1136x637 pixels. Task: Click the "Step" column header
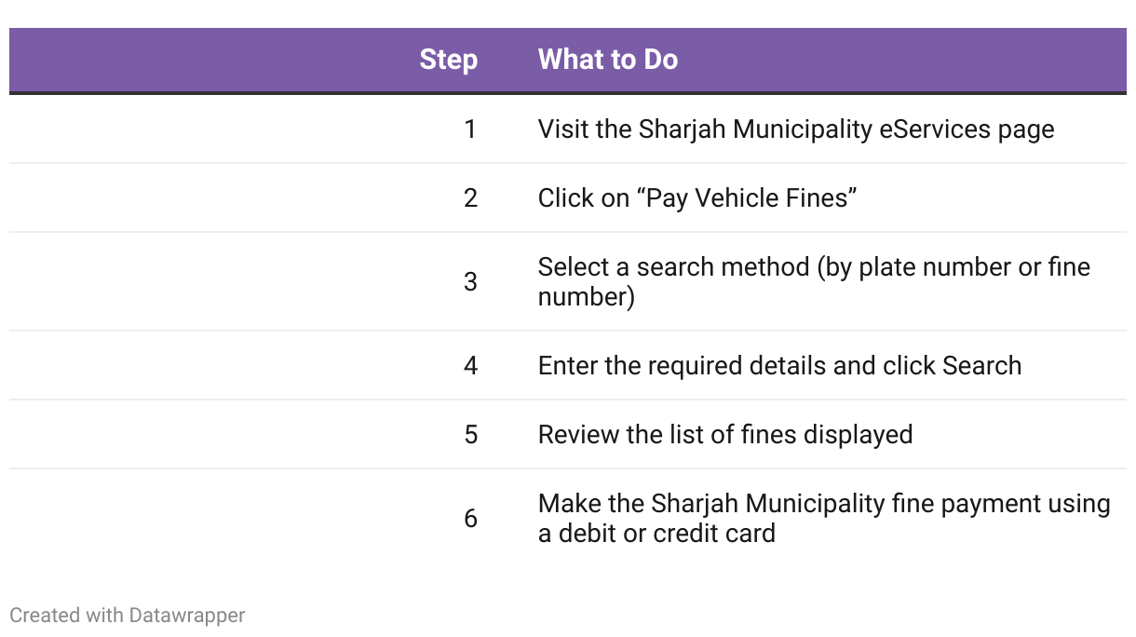click(x=448, y=60)
